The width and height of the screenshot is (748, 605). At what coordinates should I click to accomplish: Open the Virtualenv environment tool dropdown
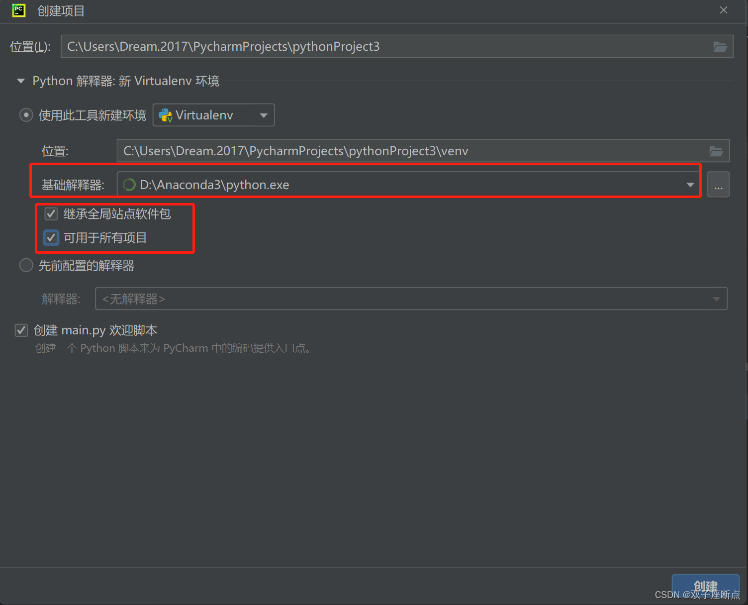click(213, 115)
